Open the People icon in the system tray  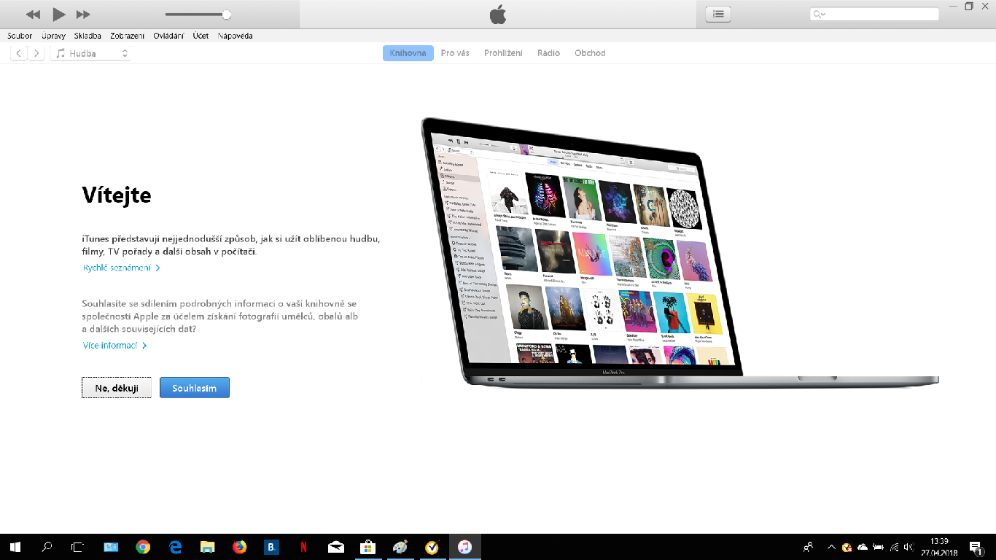coord(808,547)
